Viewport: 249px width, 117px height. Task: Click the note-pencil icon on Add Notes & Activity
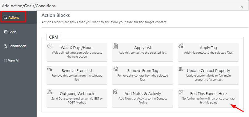click(x=115, y=92)
